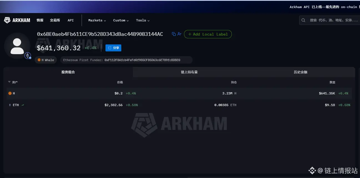Click the profile avatar image
The width and height of the screenshot is (360, 178).
[17, 46]
